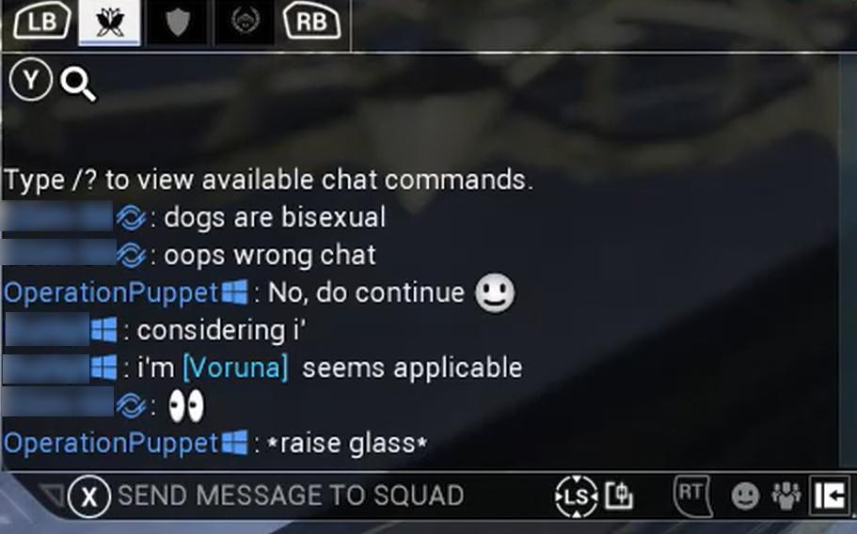Switch to the clan shield chat tab
The height and width of the screenshot is (534, 857).
178,23
